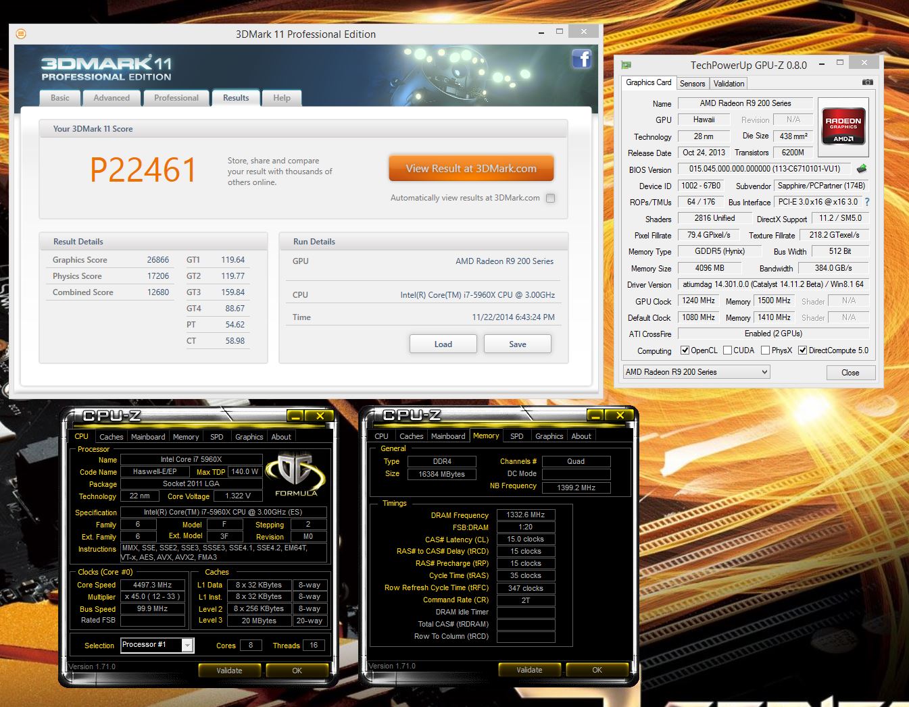Click the Physics Score value 17206
909x707 pixels.
click(x=158, y=276)
